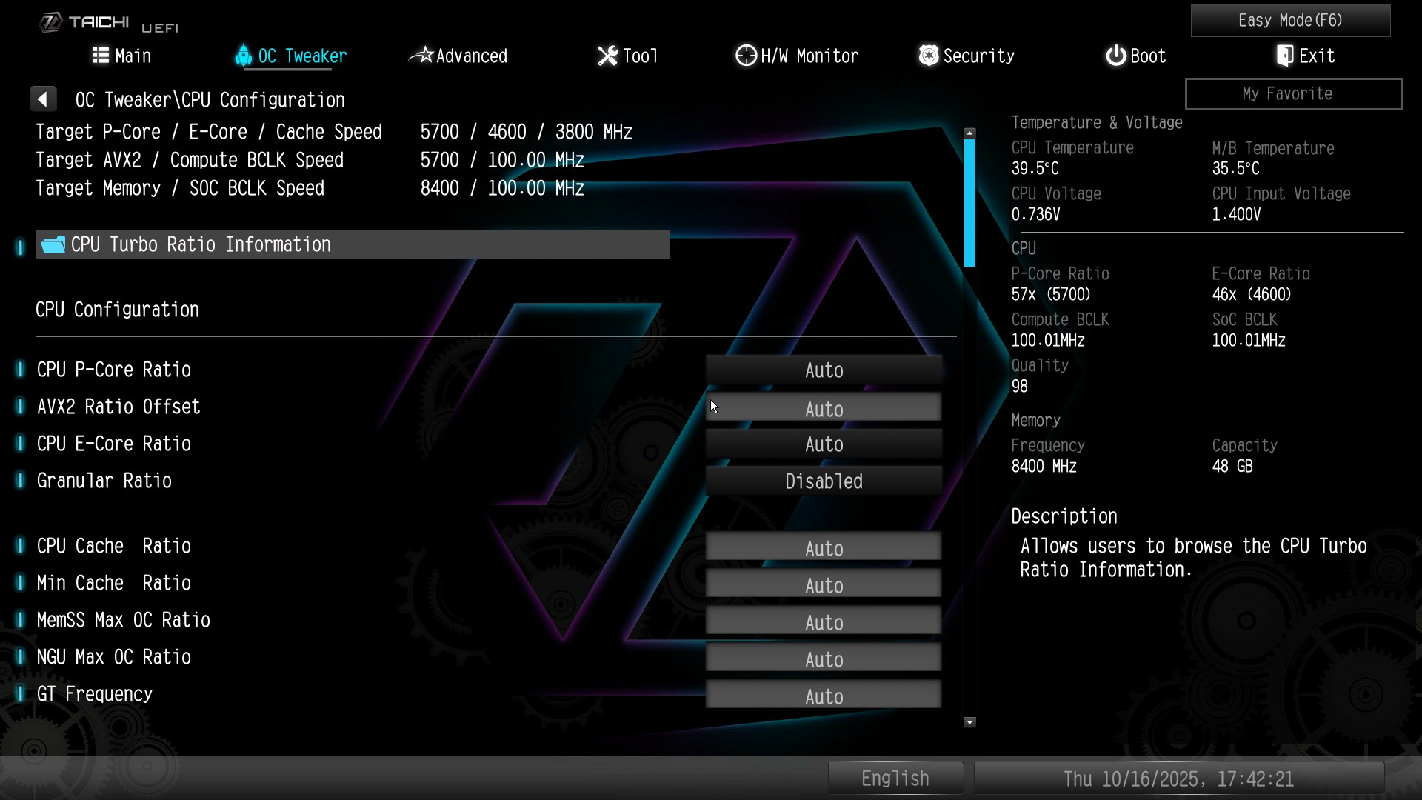This screenshot has height=800, width=1422.
Task: Click the GT Frequency Auto field
Action: [824, 696]
